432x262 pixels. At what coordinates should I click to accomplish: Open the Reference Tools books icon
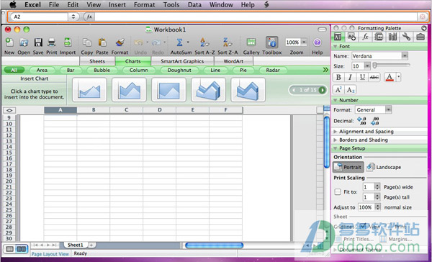pos(392,37)
